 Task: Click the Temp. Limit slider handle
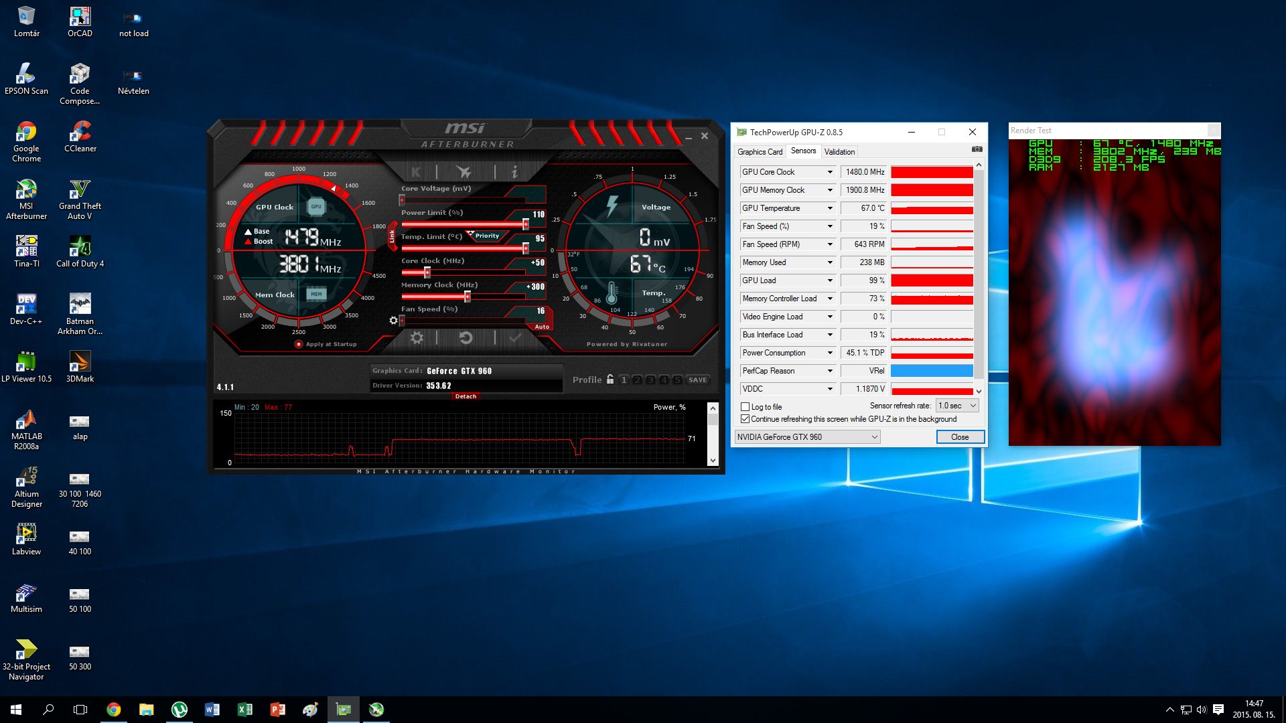tap(526, 248)
